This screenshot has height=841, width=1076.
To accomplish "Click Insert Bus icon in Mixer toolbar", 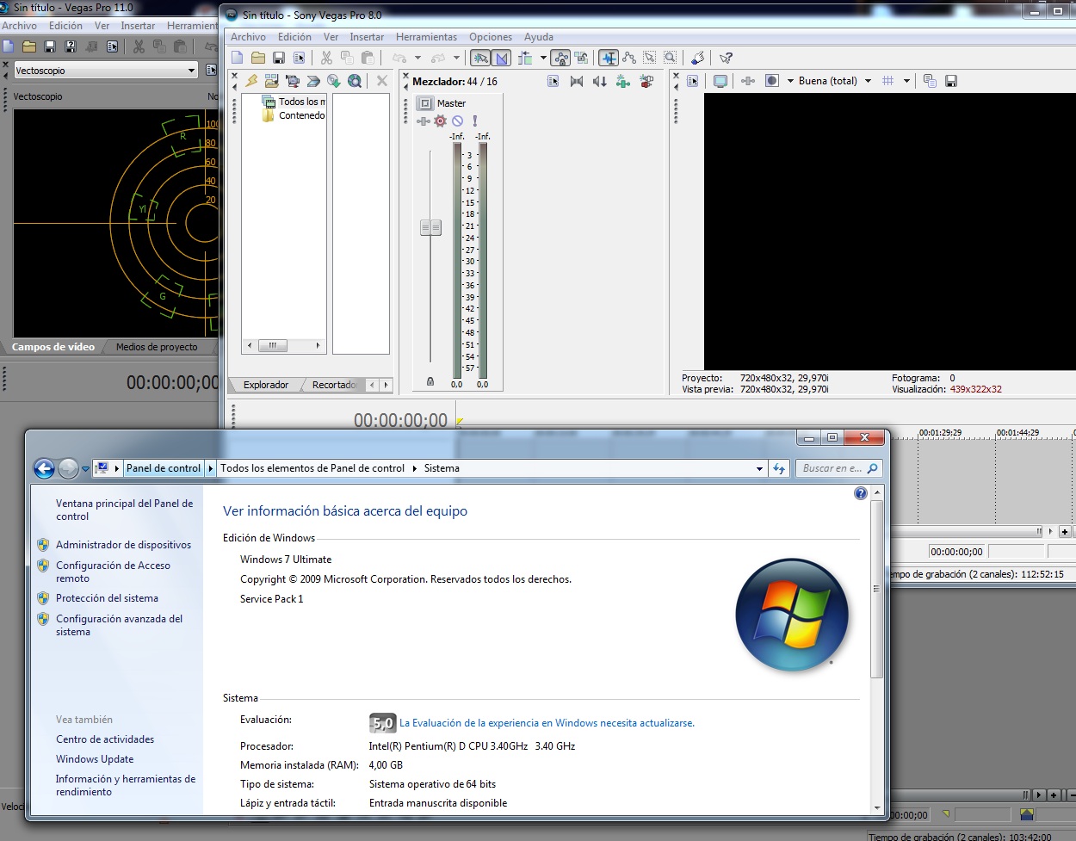I will click(646, 81).
